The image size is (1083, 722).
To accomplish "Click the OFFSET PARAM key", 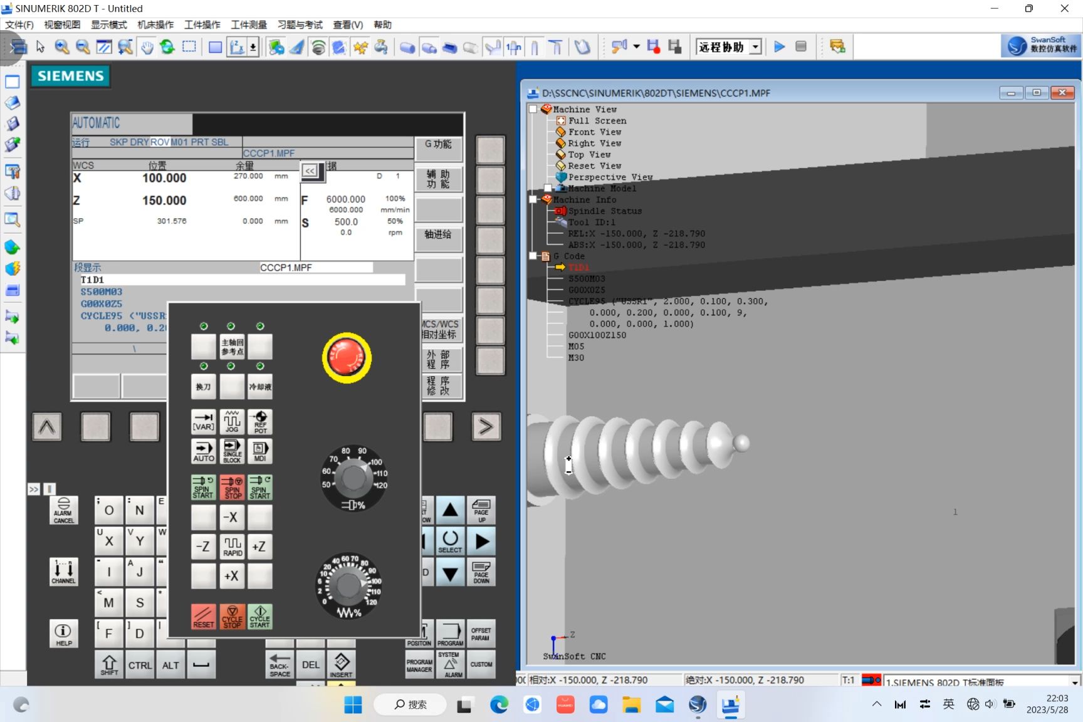I will (481, 634).
